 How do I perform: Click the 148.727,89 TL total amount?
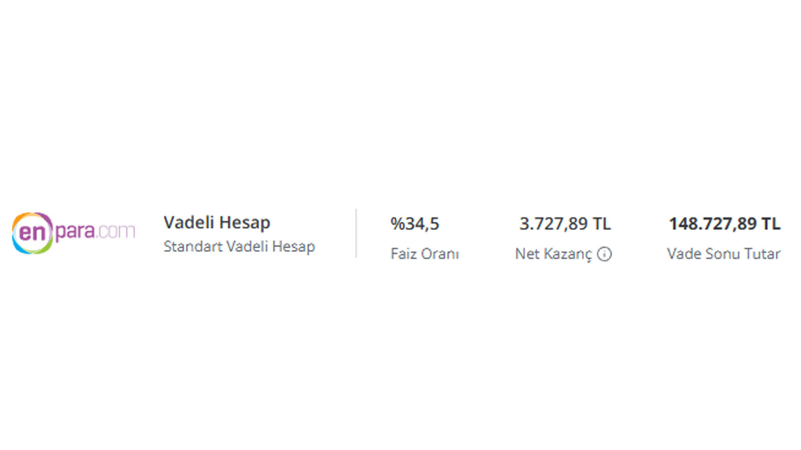pos(724,224)
